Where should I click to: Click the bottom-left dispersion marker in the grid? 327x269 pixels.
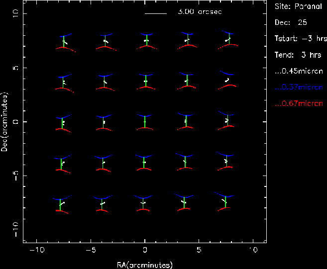pyautogui.click(x=62, y=203)
